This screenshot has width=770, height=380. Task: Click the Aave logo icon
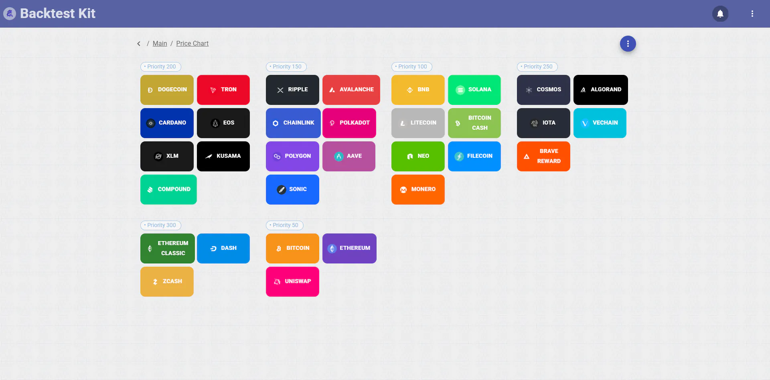339,157
